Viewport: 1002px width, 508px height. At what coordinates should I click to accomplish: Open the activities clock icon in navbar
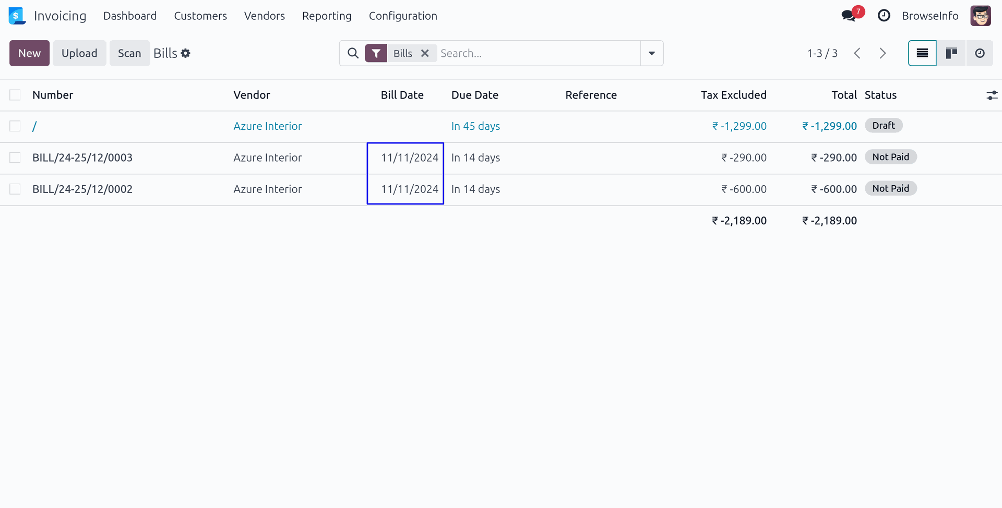tap(884, 16)
